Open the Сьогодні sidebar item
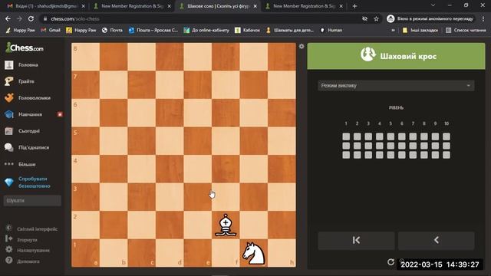The image size is (491, 276). tap(22, 131)
